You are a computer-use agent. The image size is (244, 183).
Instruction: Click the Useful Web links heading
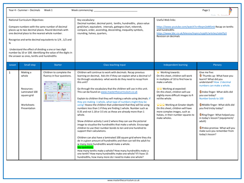(x=166, y=20)
